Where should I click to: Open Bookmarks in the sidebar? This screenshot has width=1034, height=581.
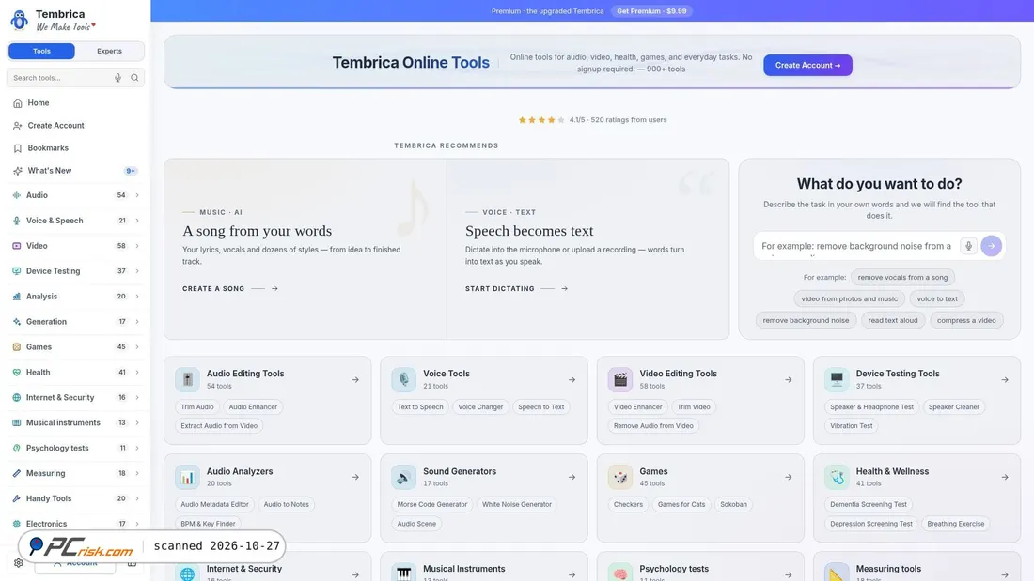click(75, 148)
